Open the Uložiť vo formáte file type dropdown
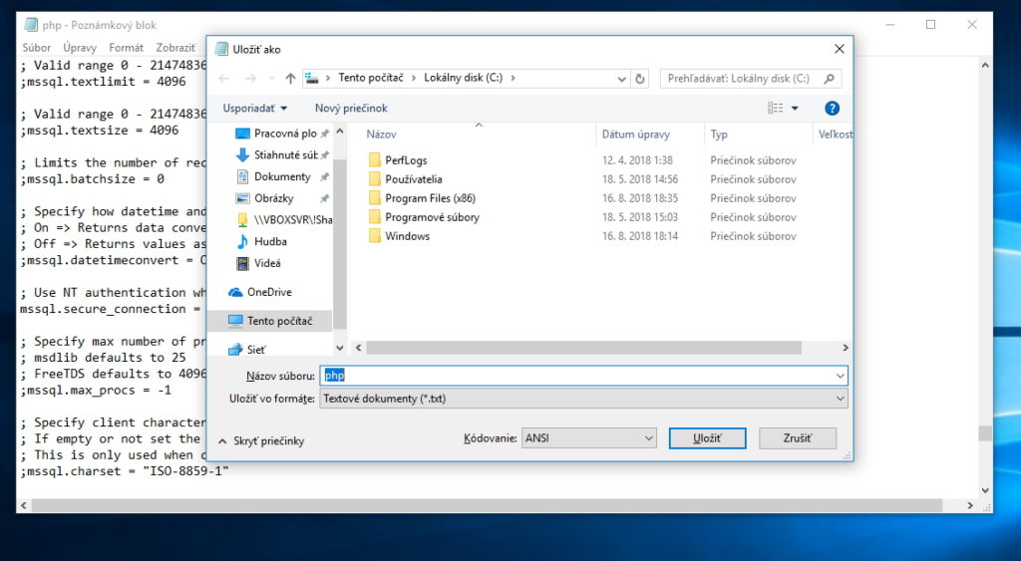1021x561 pixels. point(583,399)
